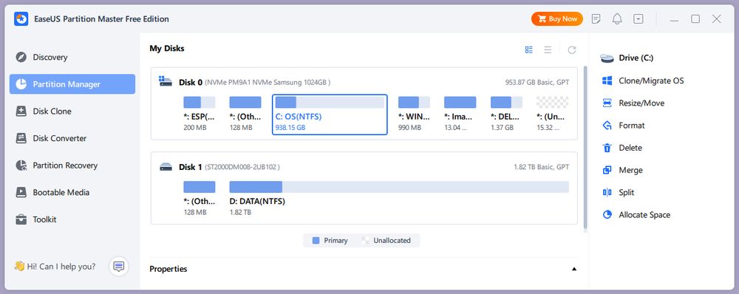Click the 1.82 TB Basic, GPT text
739x294 pixels.
(x=542, y=167)
